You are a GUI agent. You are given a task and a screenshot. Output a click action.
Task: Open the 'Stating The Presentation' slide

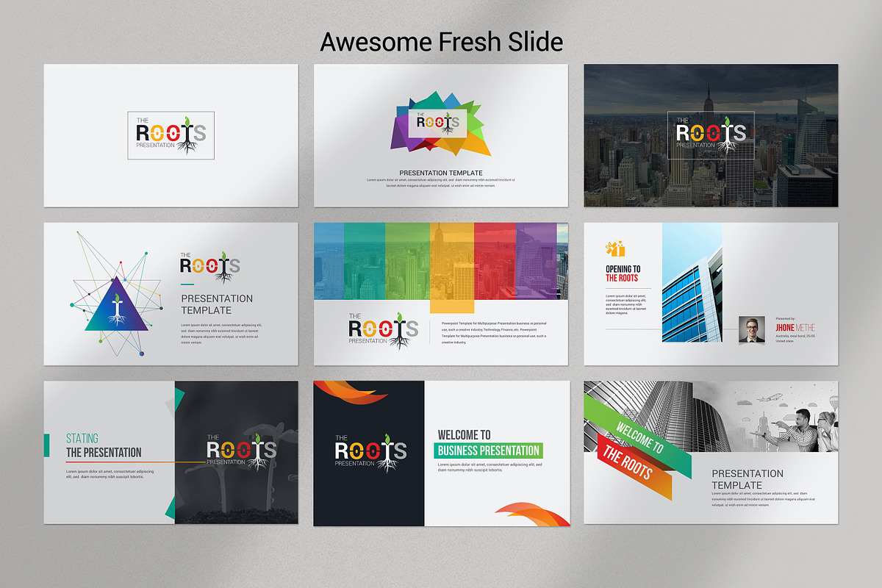pyautogui.click(x=171, y=452)
